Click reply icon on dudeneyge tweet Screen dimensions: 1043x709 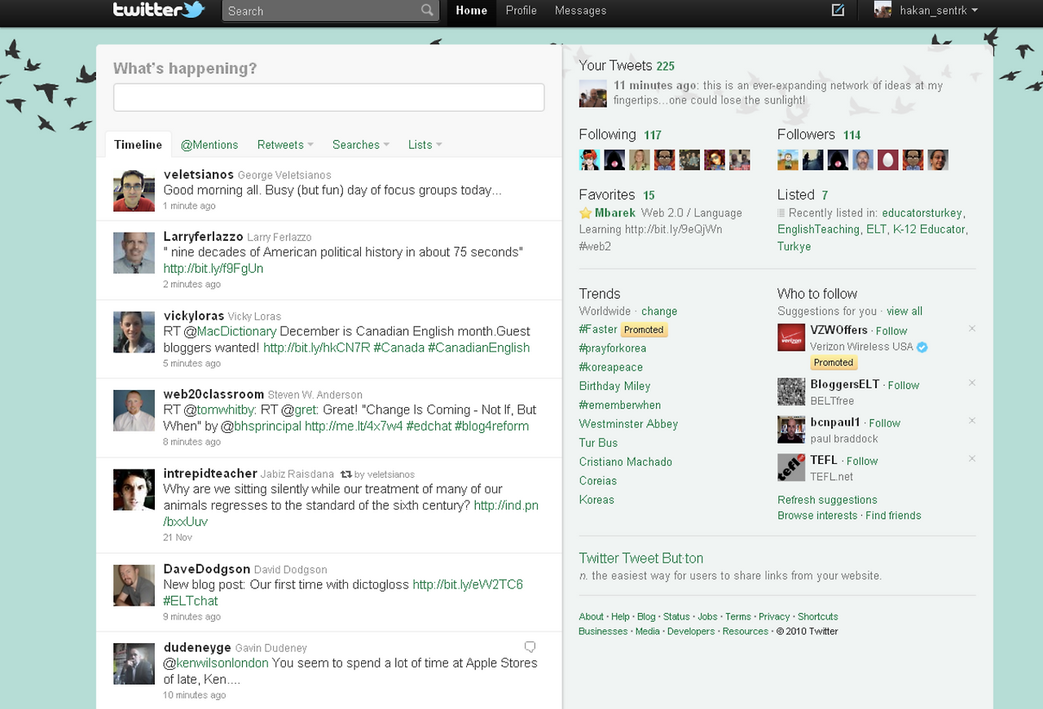point(530,647)
